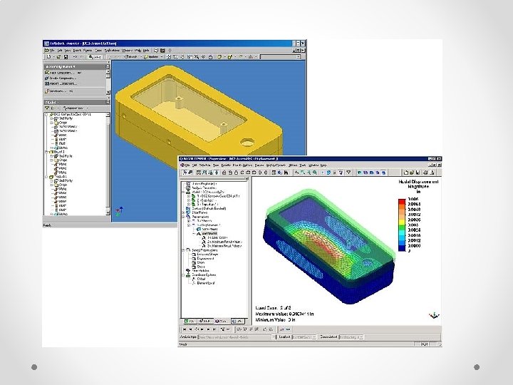Click the Save icon in ALGOR right toolbar
513x385 pixels.
point(418,173)
